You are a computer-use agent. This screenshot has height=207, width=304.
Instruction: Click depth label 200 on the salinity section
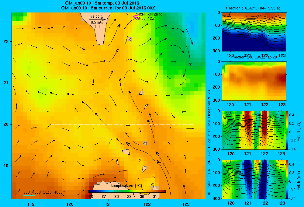point(217,87)
